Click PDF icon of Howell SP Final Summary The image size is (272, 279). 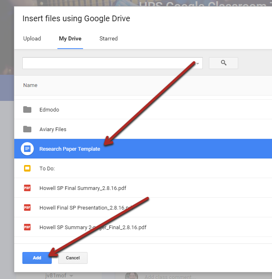pyautogui.click(x=27, y=188)
